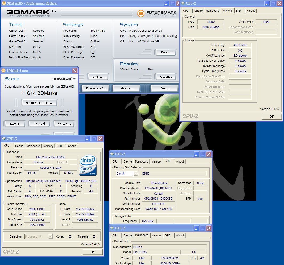
Task: Click the 1333.4 MHz Rated FSB value
Action: click(x=37, y=225)
